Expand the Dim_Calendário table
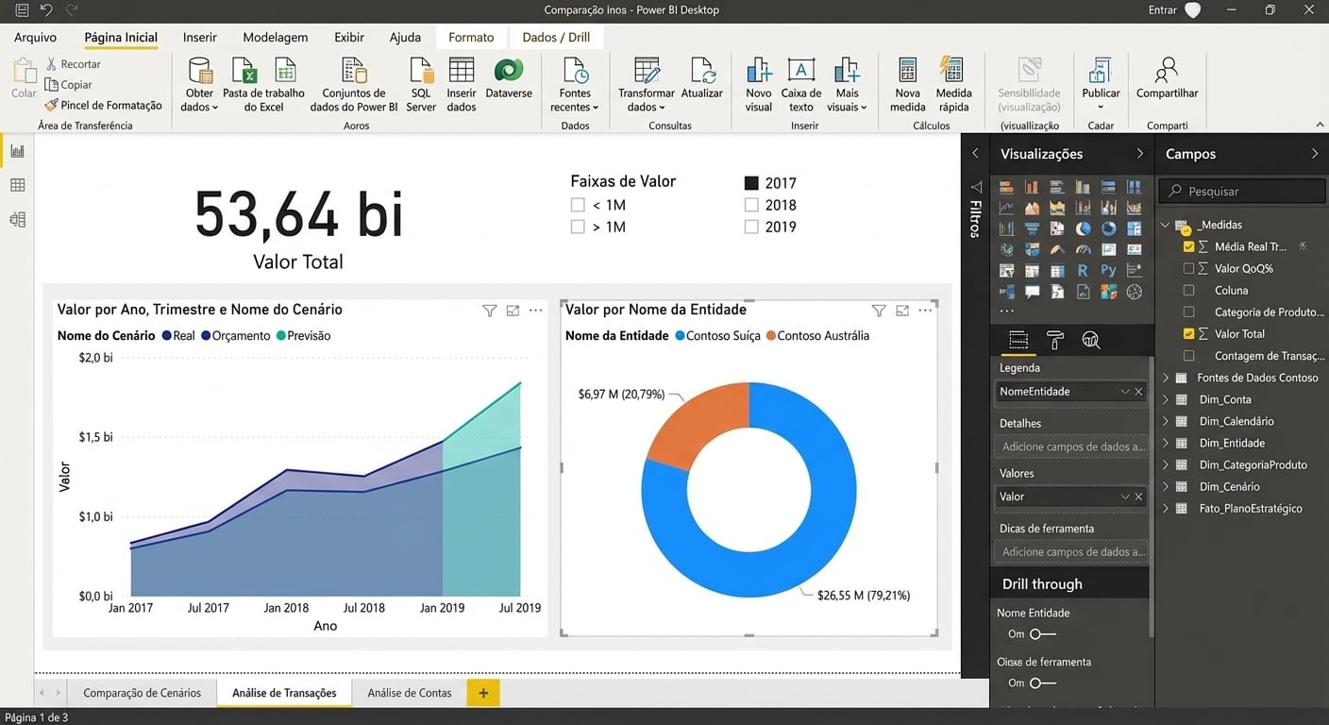The width and height of the screenshot is (1329, 725). pos(1166,421)
